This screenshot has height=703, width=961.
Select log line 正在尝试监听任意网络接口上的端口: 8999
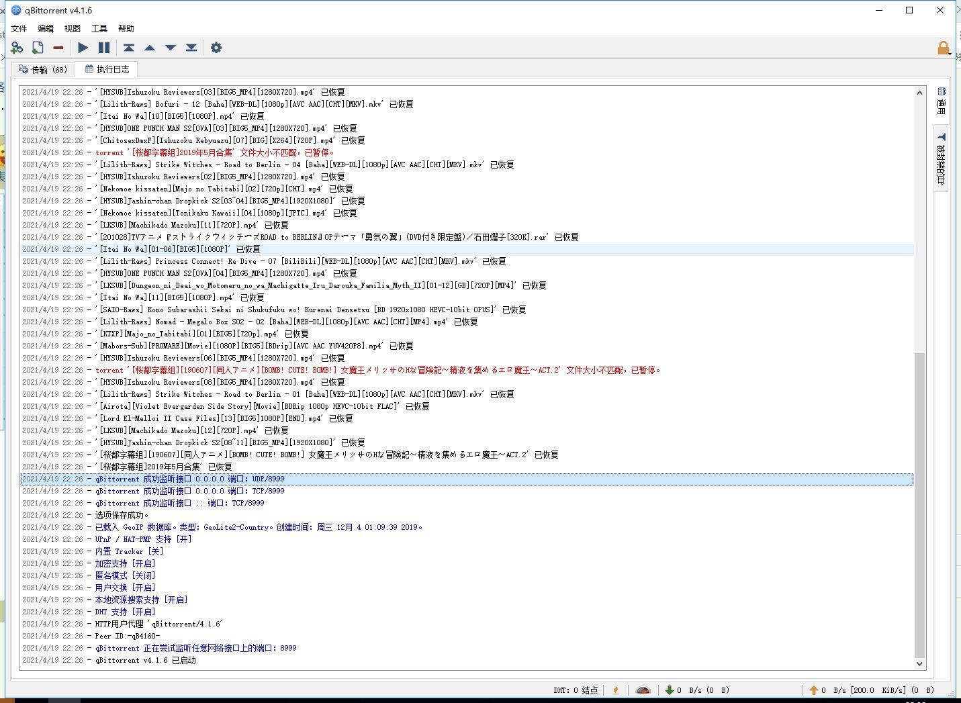(x=467, y=648)
